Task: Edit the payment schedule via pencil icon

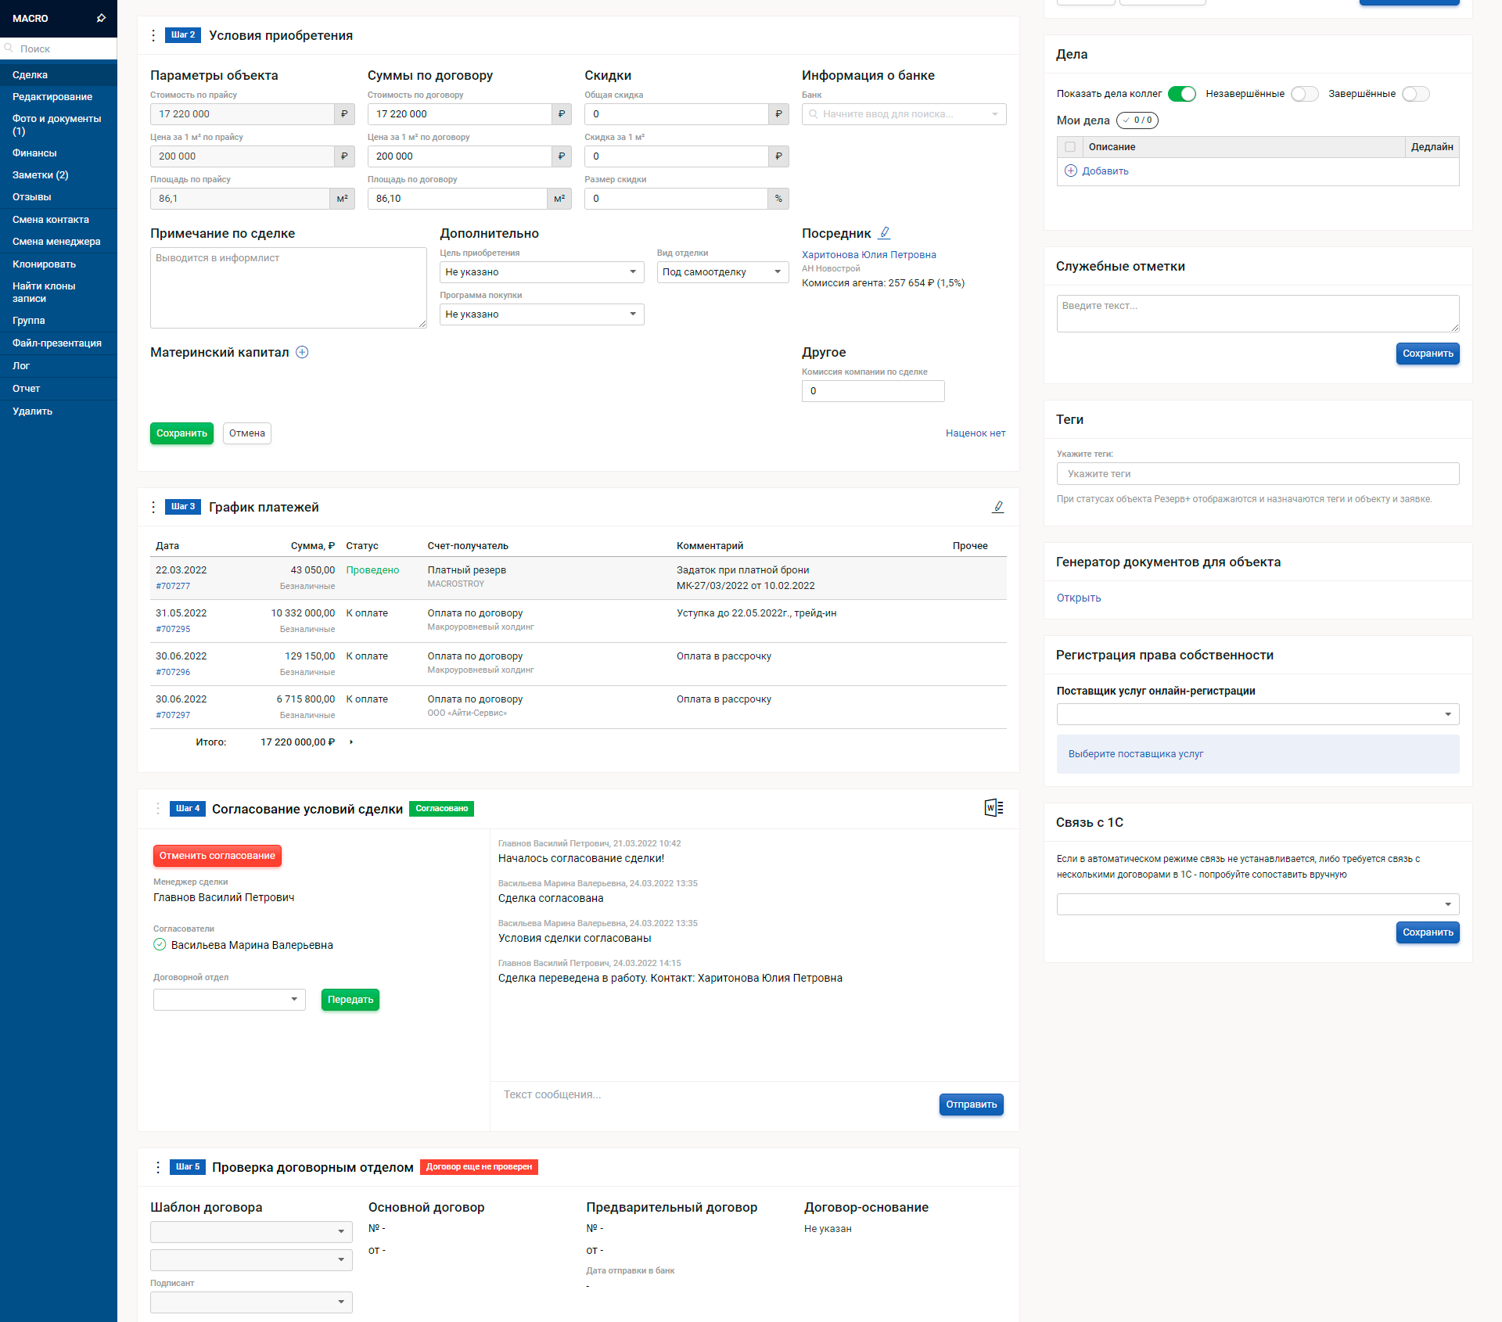Action: point(998,507)
